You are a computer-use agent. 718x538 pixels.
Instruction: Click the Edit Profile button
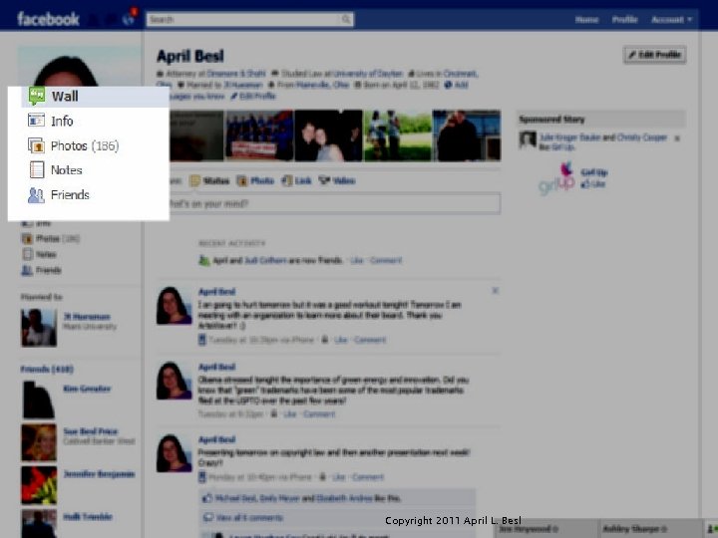click(x=655, y=55)
